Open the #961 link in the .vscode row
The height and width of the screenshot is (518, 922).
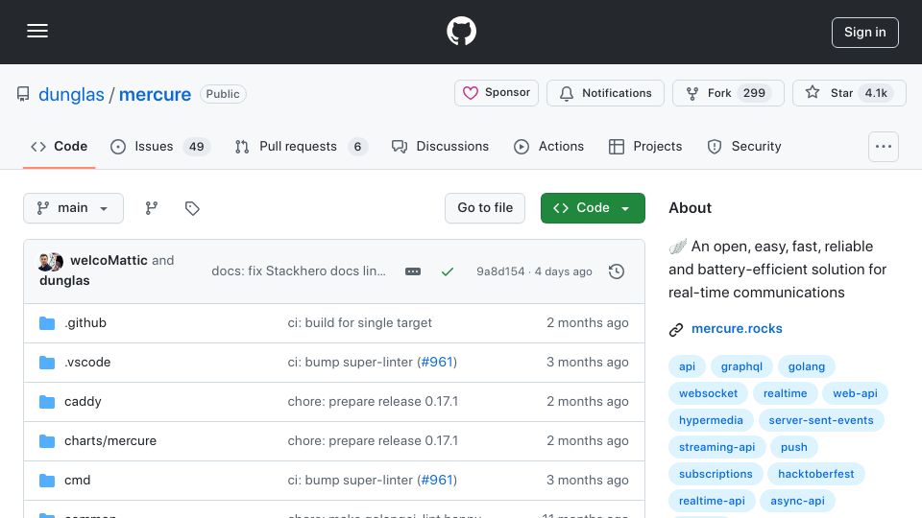point(437,363)
